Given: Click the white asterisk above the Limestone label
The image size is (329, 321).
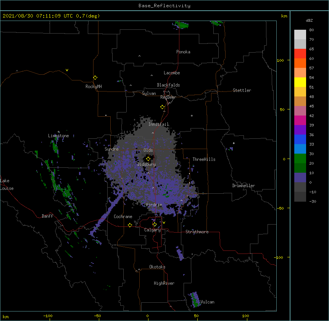Looking at the screenshot, I should (59, 132).
